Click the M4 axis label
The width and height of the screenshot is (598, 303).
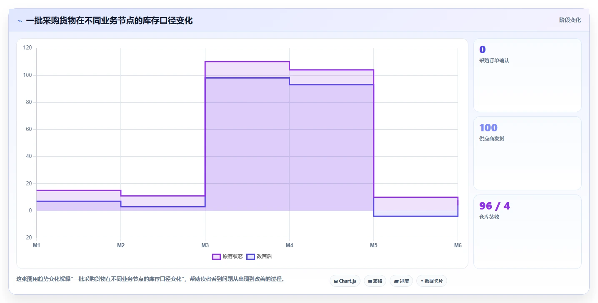click(289, 245)
